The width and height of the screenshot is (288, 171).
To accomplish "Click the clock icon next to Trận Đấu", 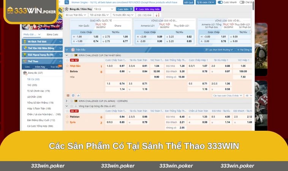I will point(72,49).
